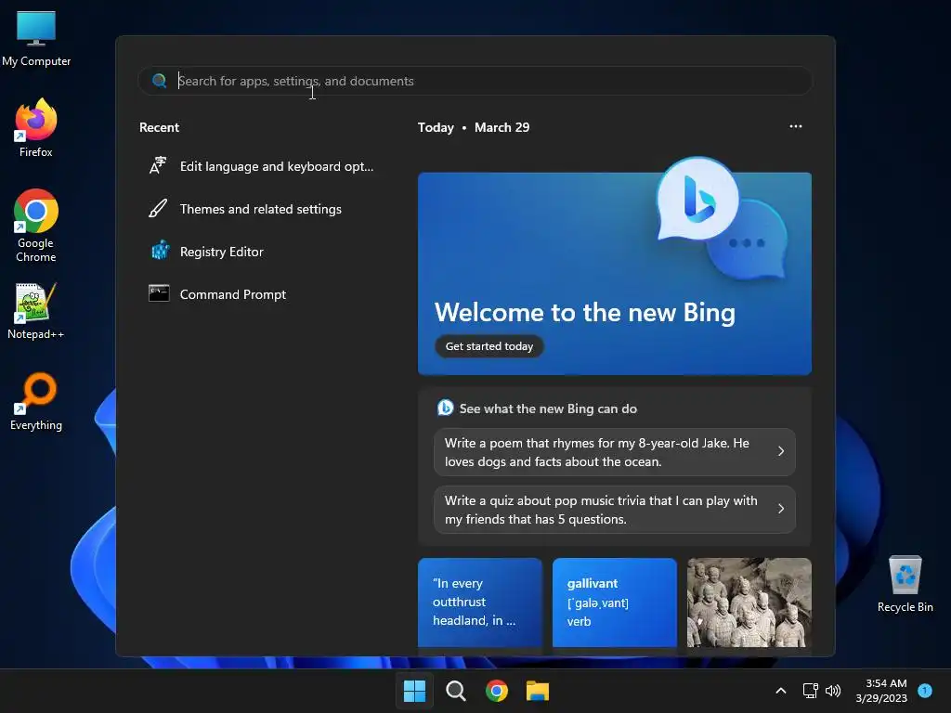Launch Firefox from the desktop
Viewport: 951px width, 713px height.
point(36,128)
